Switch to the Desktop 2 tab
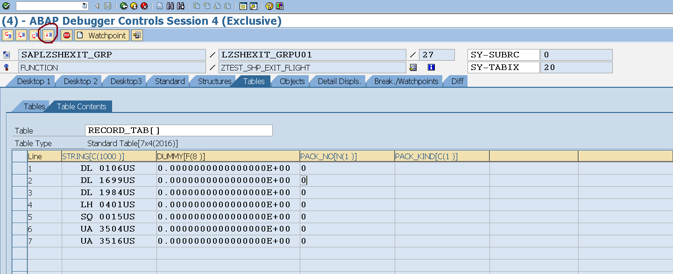The width and height of the screenshot is (673, 274). click(80, 81)
